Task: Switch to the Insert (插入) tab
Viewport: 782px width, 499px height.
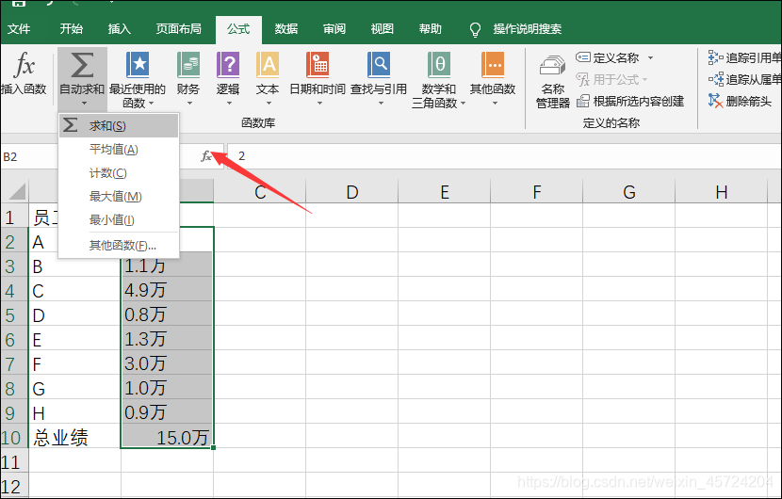Action: [120, 29]
